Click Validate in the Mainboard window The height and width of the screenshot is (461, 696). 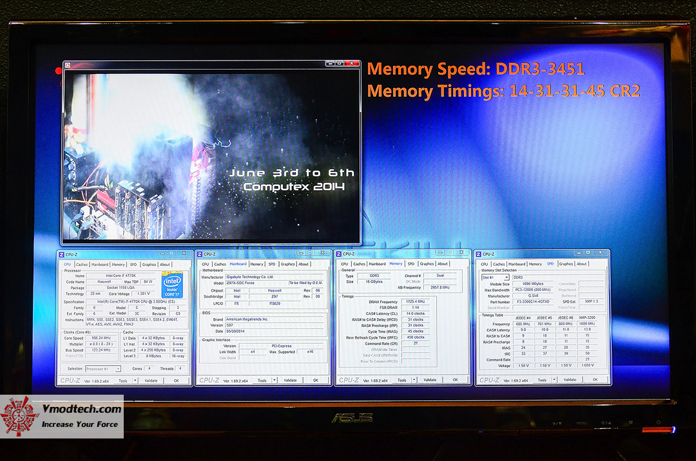(x=290, y=380)
